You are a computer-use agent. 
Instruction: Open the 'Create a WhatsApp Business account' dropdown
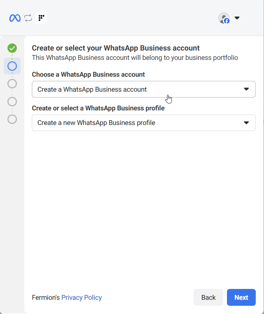point(139,89)
